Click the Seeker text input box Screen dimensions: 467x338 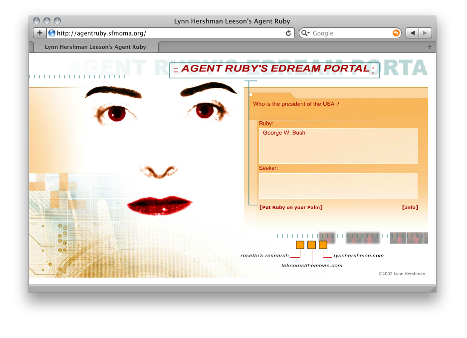click(338, 186)
